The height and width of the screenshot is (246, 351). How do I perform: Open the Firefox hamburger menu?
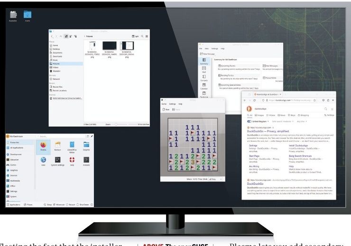[x=333, y=100]
